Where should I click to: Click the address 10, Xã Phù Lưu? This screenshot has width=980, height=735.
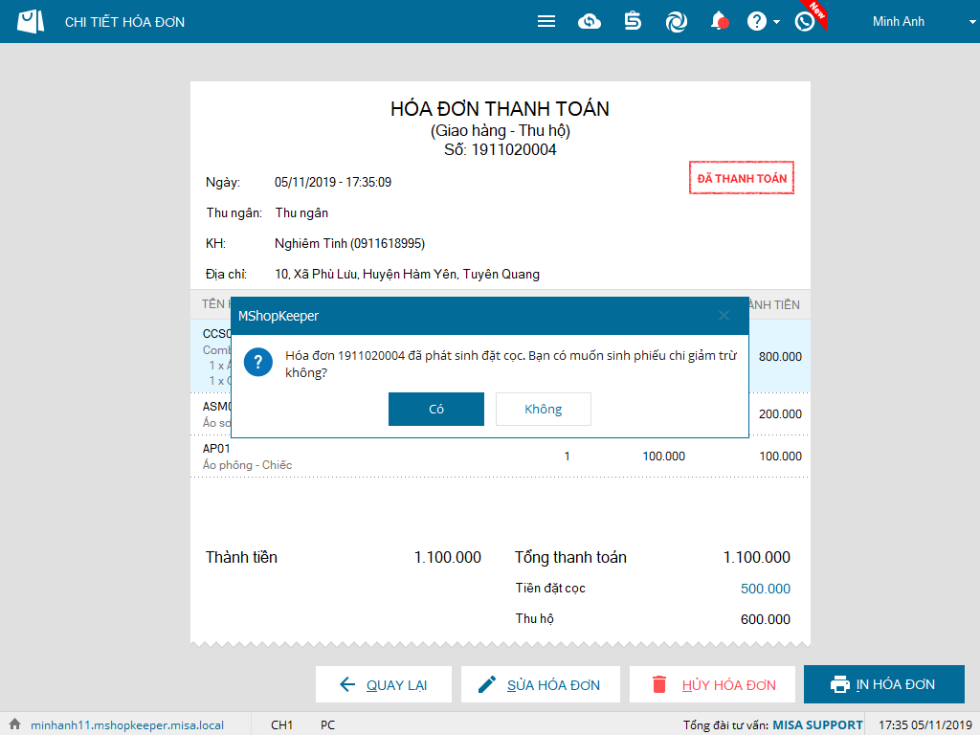click(x=407, y=275)
